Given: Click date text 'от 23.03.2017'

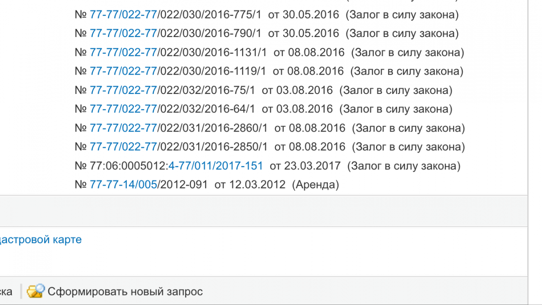Looking at the screenshot, I should point(305,166).
